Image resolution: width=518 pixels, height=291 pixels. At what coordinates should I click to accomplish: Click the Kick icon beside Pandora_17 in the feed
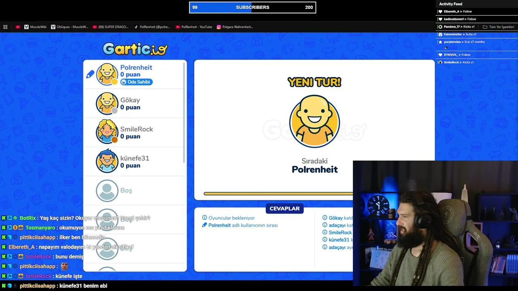pos(440,27)
